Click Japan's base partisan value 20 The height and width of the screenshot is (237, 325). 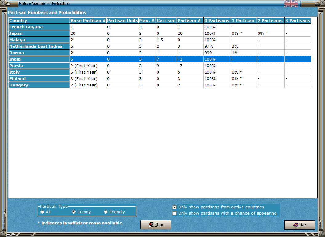[x=88, y=33]
